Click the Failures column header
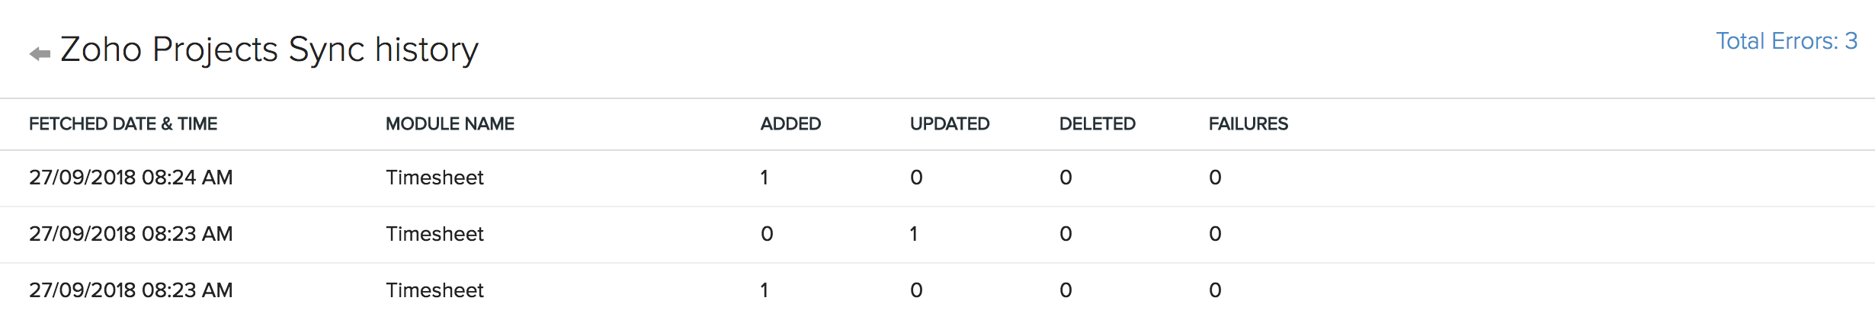This screenshot has width=1875, height=317. 1248,124
